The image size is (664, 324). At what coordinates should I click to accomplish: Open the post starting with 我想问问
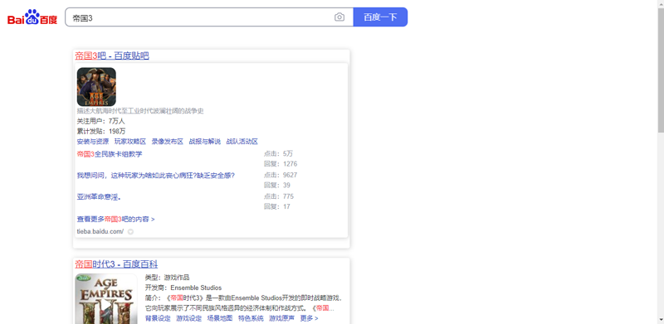click(x=156, y=175)
